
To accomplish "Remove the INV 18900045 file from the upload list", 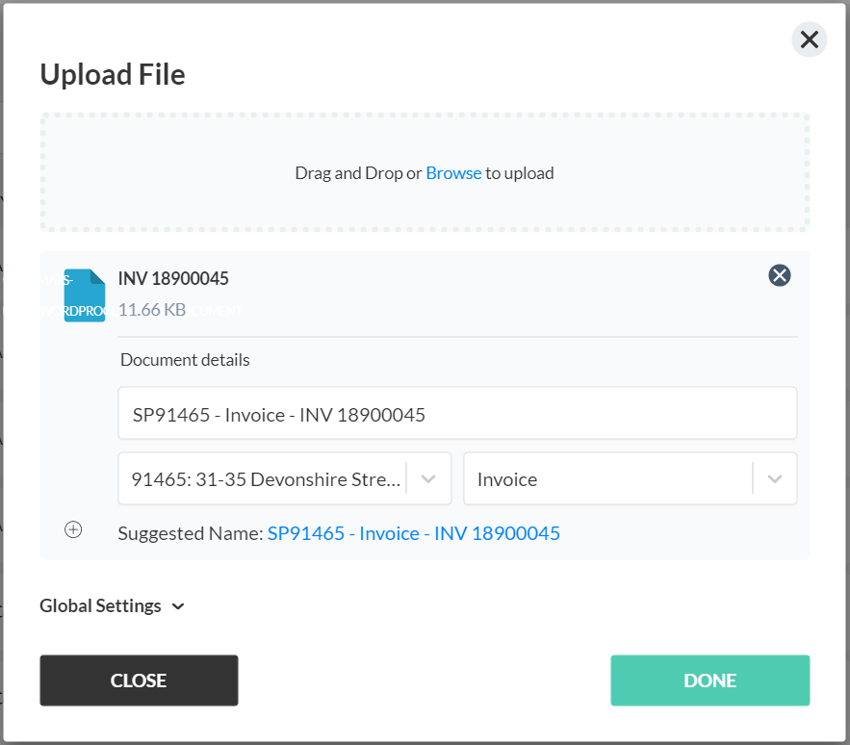I will (779, 275).
